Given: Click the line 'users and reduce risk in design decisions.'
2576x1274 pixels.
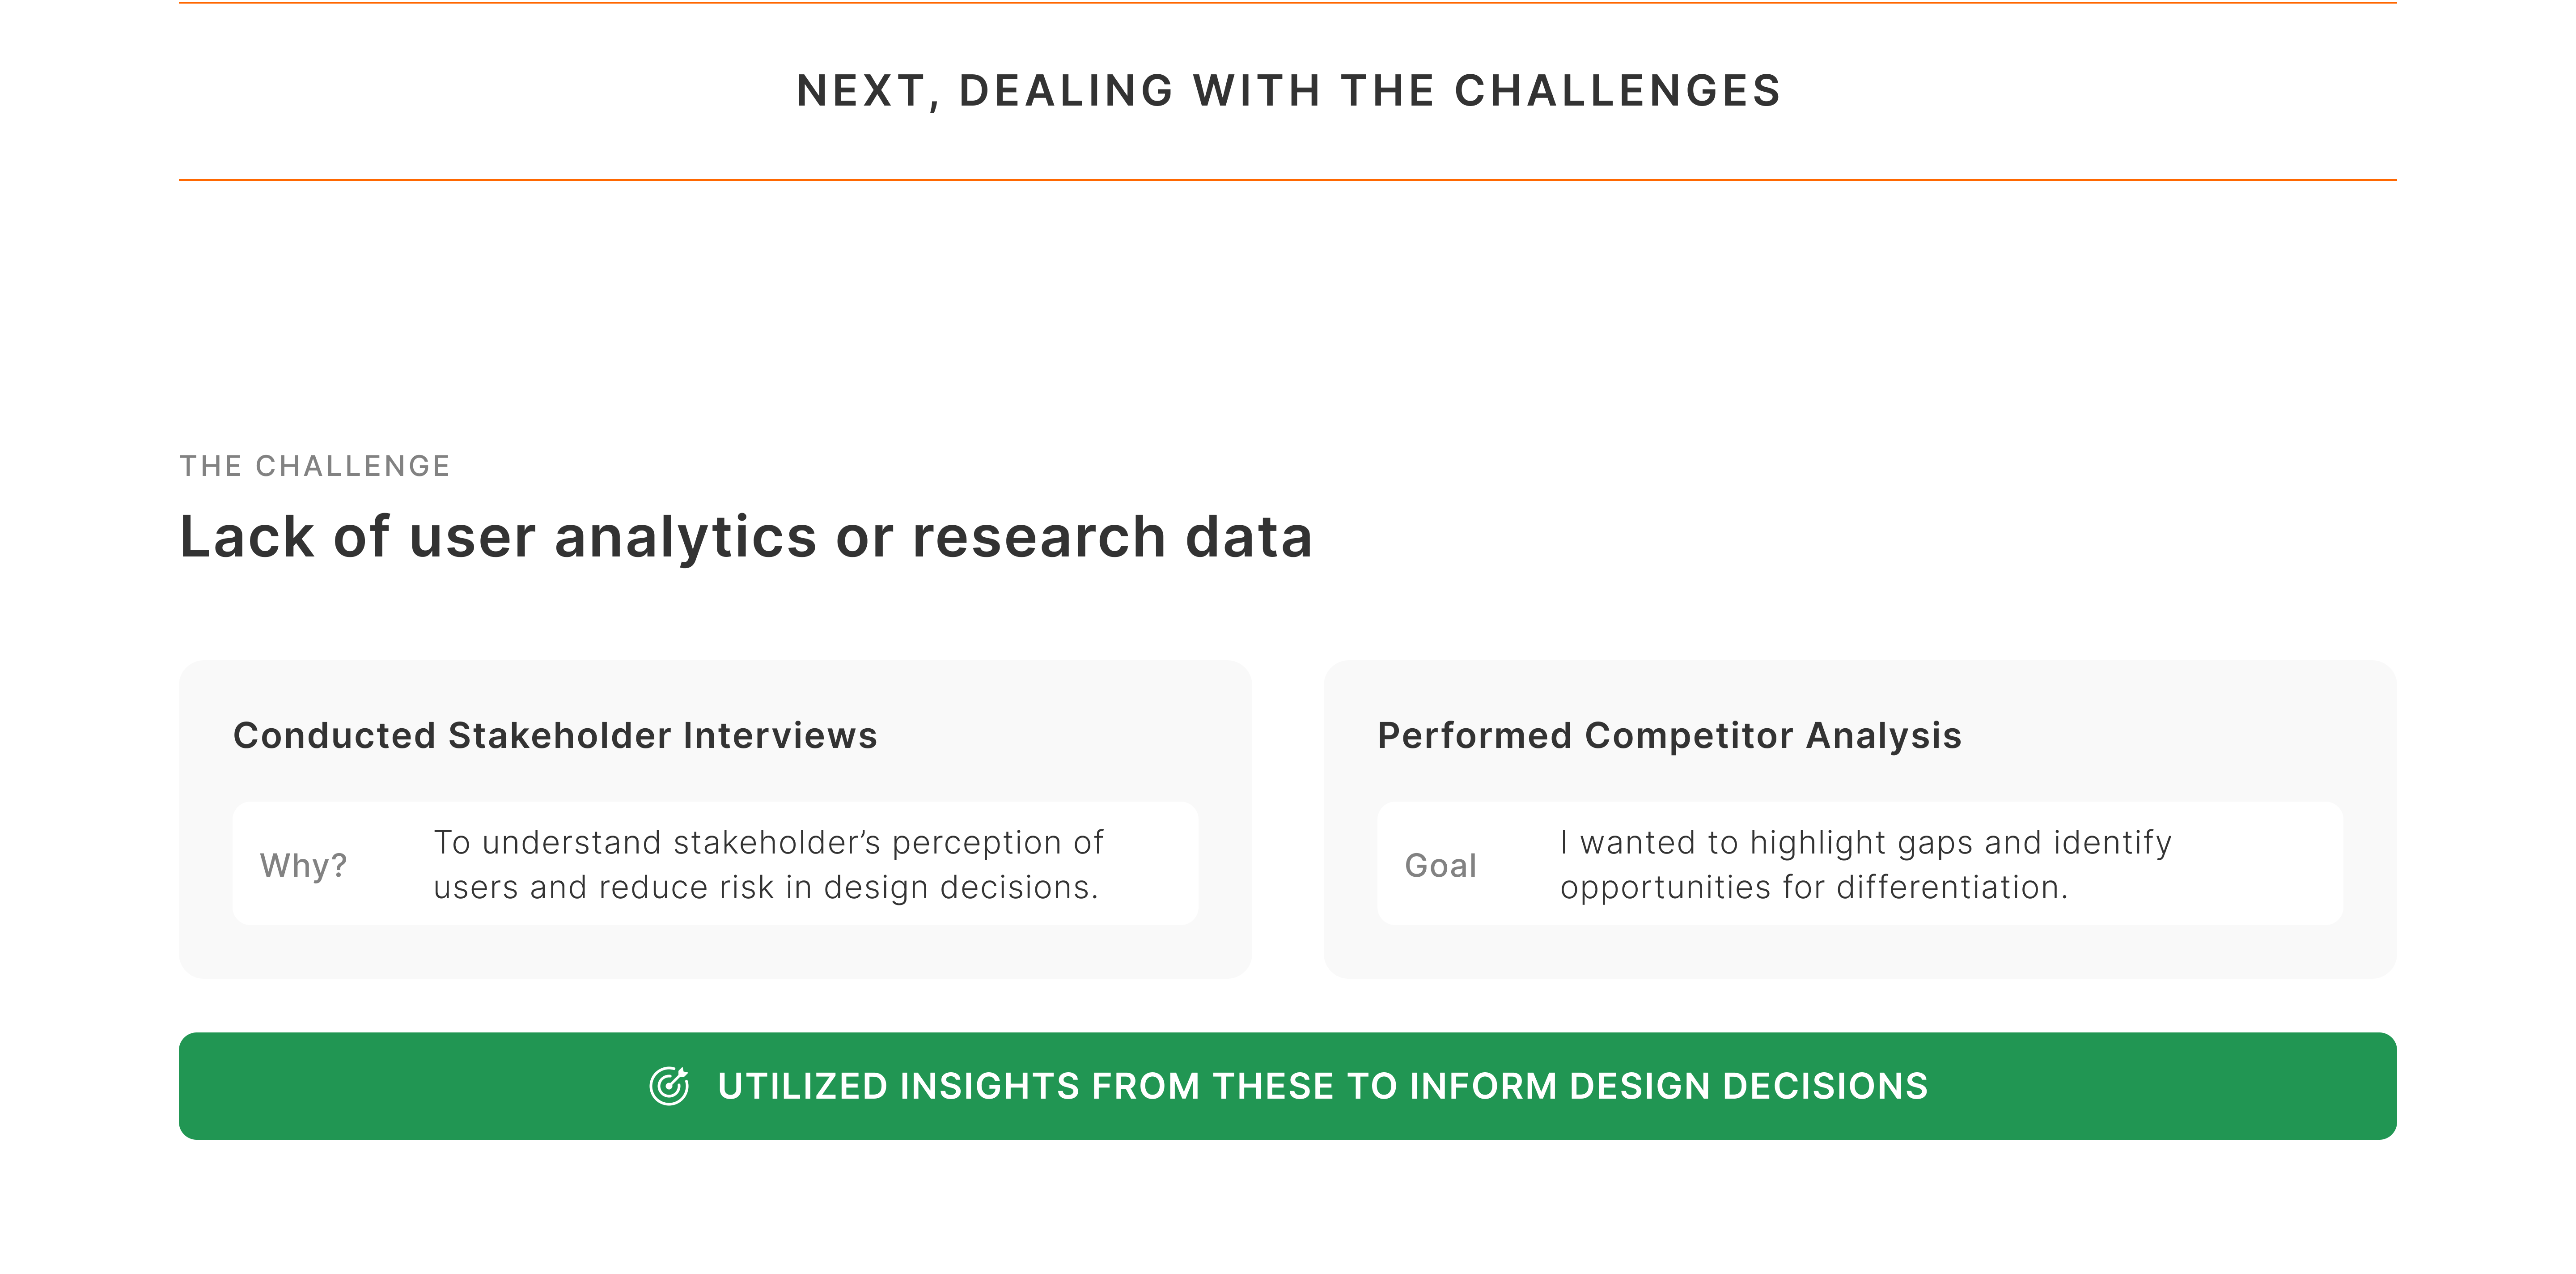Looking at the screenshot, I should click(766, 887).
